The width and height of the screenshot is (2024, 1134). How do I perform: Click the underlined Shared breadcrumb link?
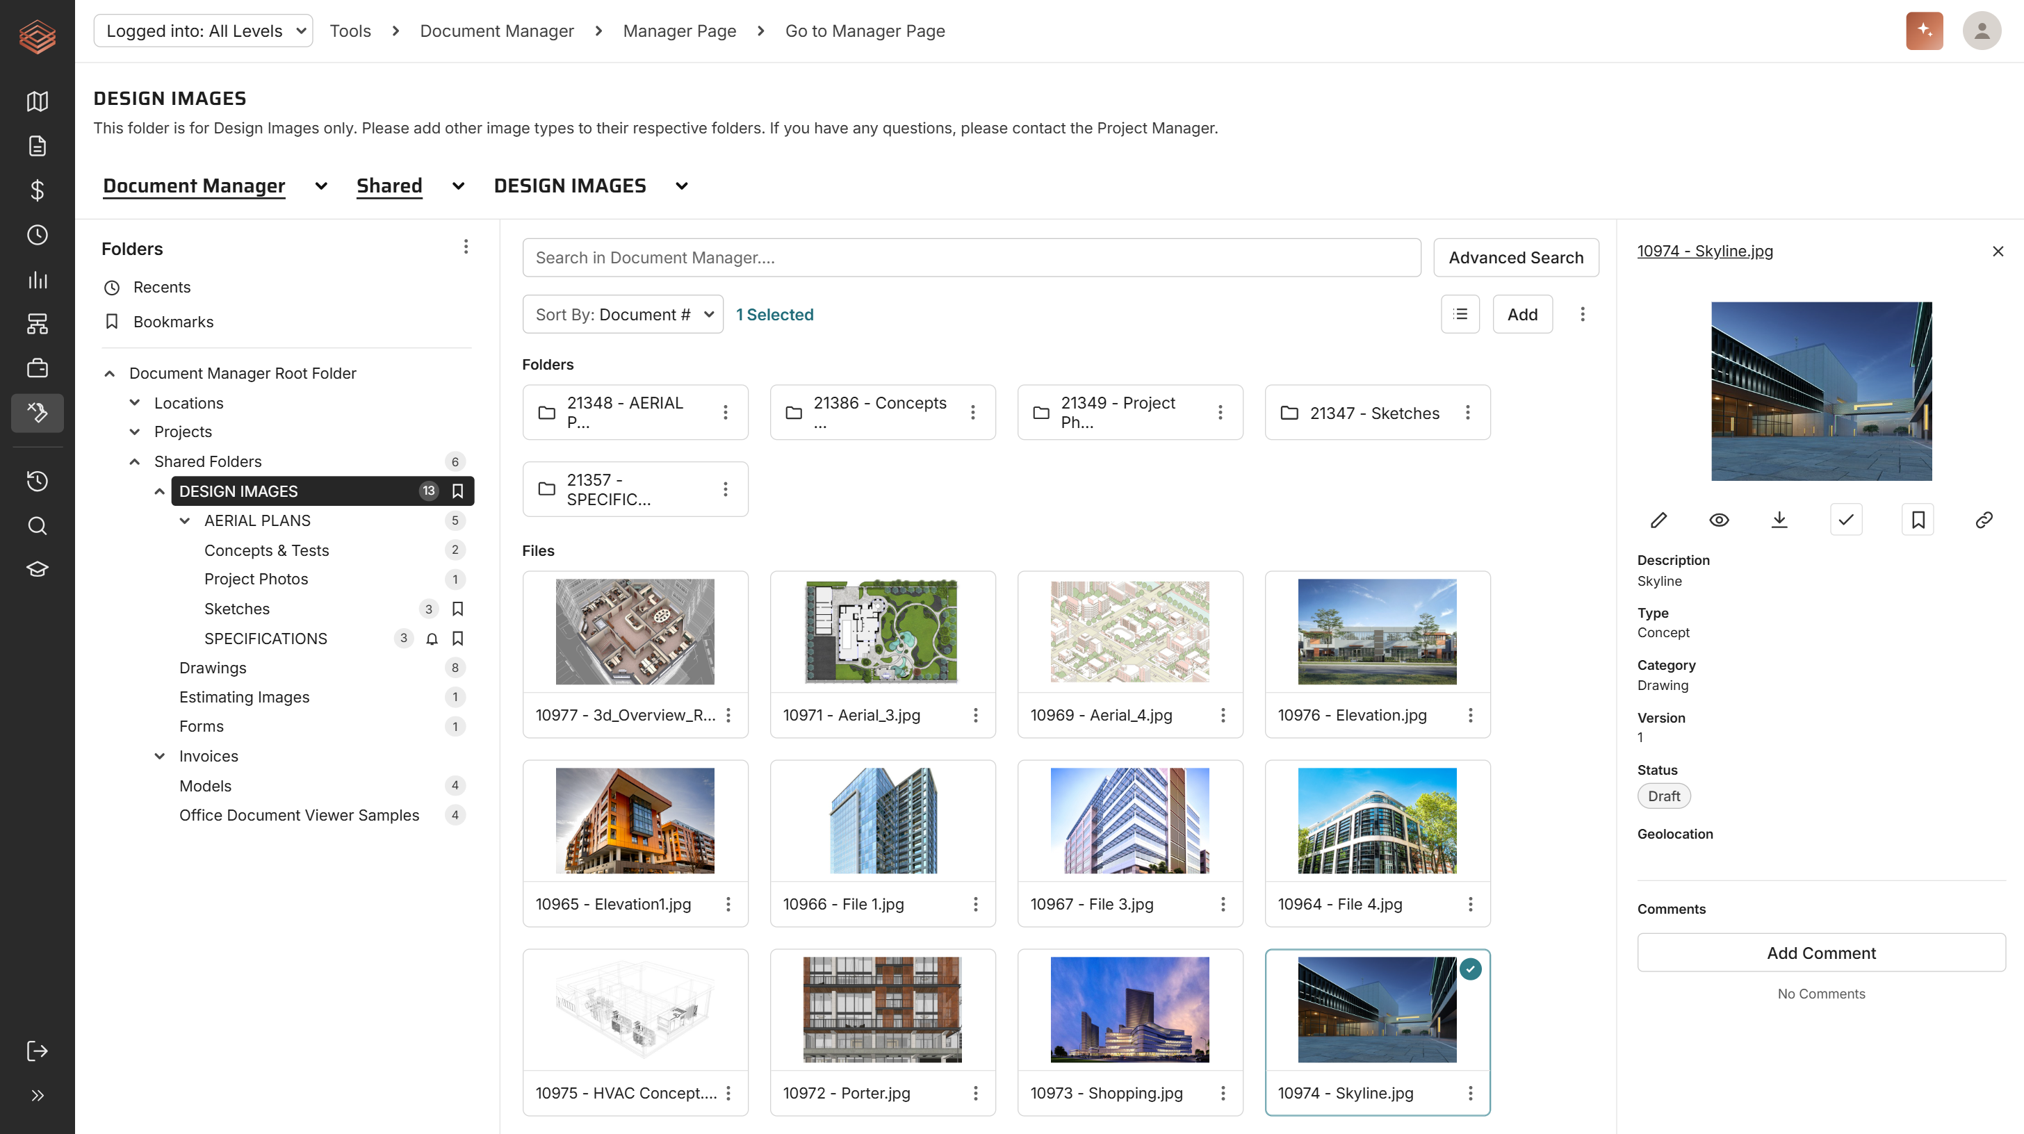click(389, 186)
